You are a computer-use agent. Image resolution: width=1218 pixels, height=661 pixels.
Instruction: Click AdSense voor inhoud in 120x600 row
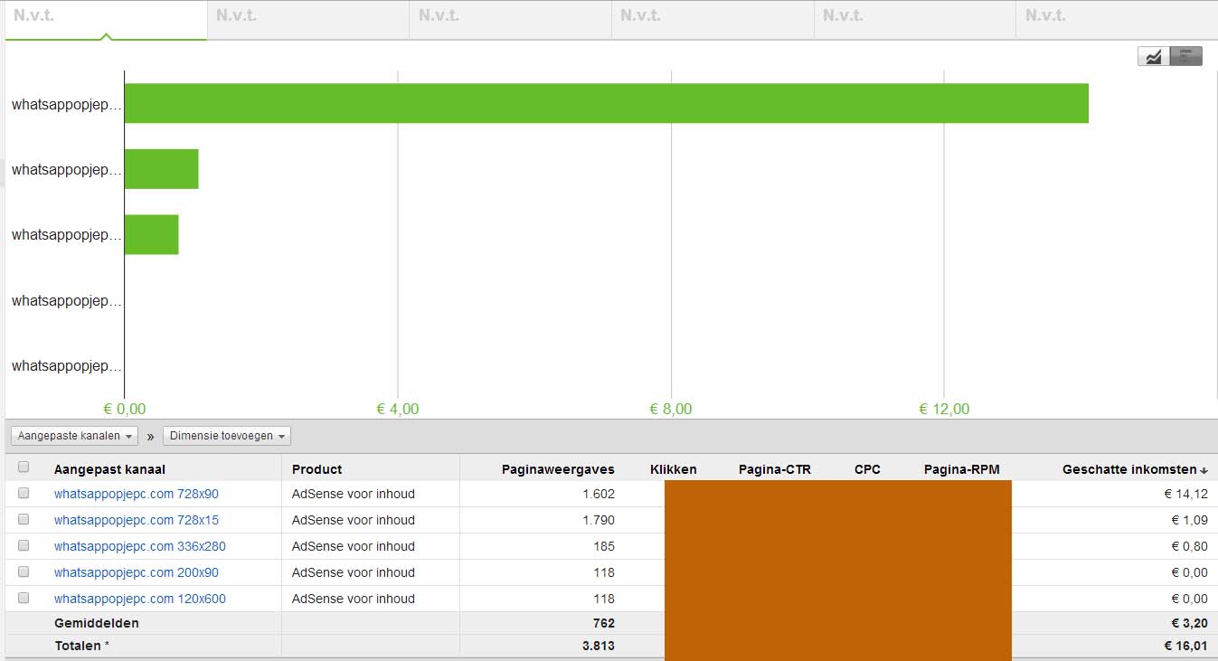coord(354,599)
